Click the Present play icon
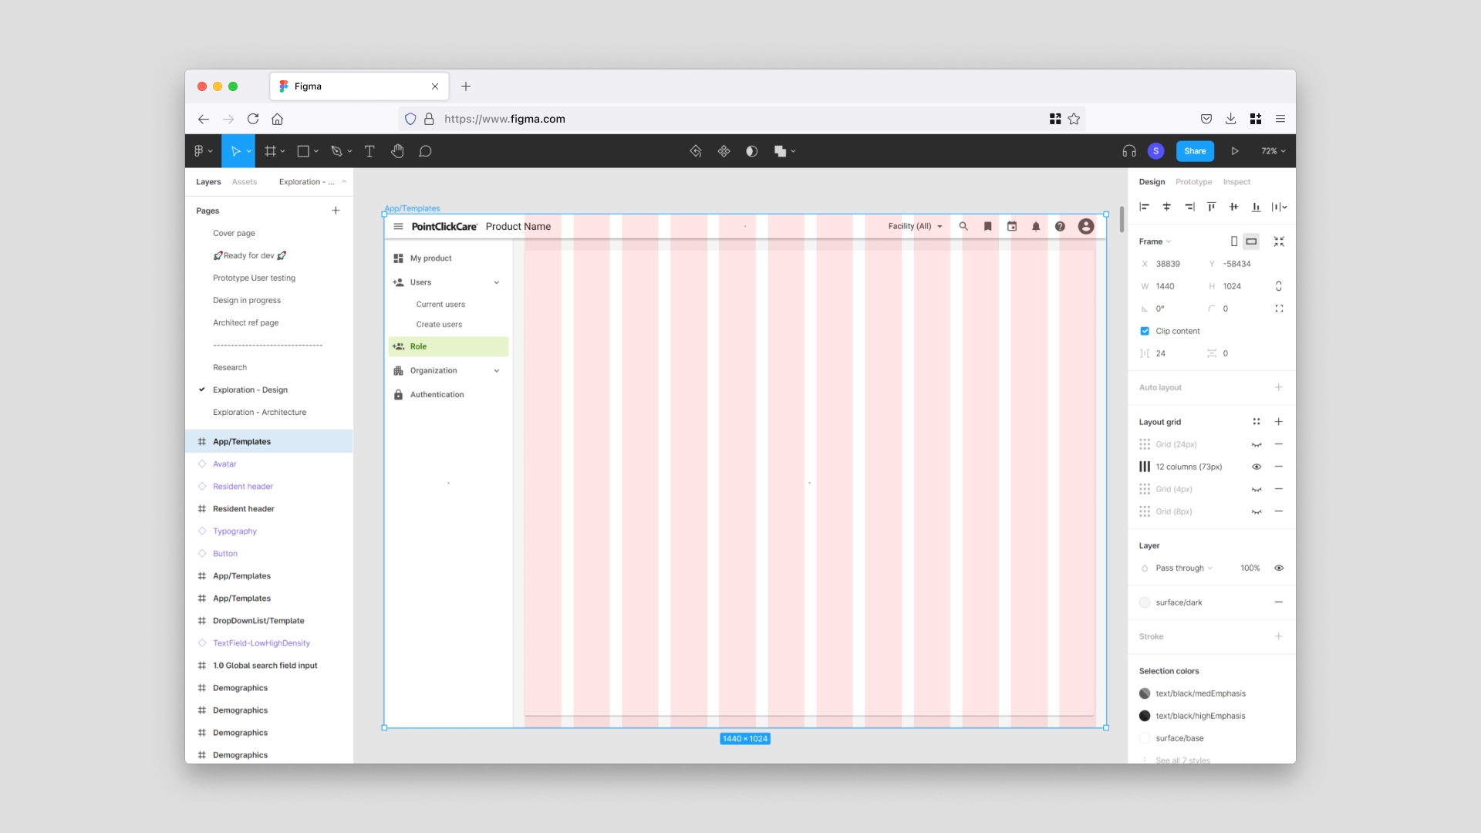1481x833 pixels. pos(1234,151)
